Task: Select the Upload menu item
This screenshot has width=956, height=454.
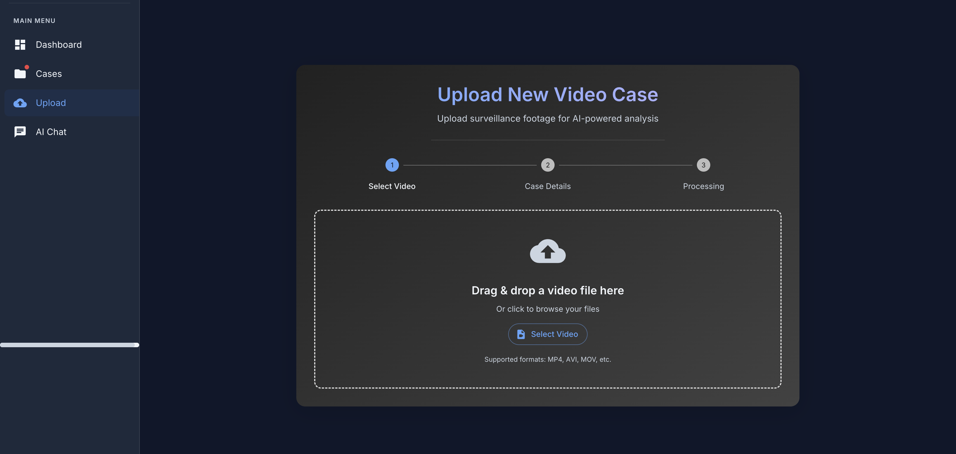Action: [51, 103]
